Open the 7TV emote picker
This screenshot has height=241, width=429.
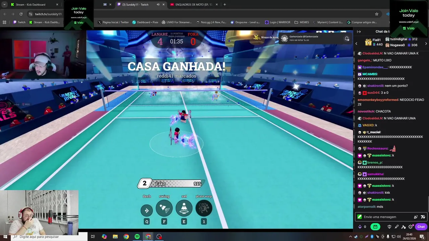(x=423, y=217)
